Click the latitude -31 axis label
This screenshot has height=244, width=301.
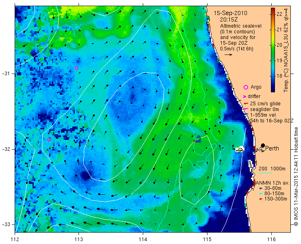click(x=7, y=74)
